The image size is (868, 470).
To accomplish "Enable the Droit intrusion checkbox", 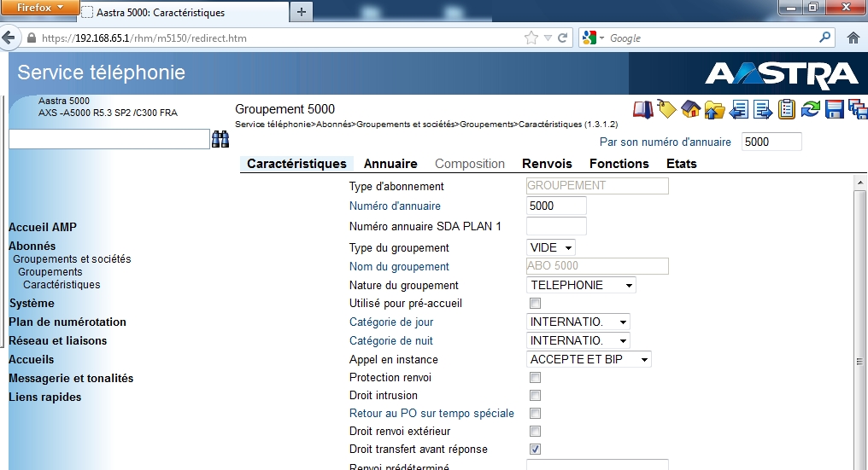I will pyautogui.click(x=535, y=395).
